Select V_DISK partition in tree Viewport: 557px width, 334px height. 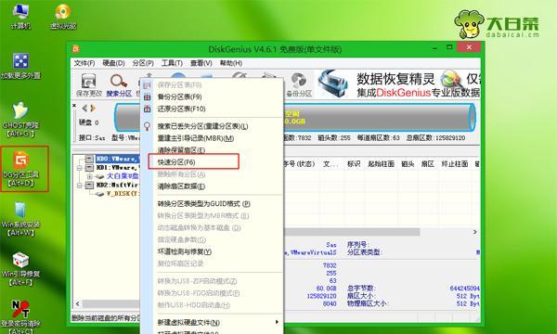123,194
